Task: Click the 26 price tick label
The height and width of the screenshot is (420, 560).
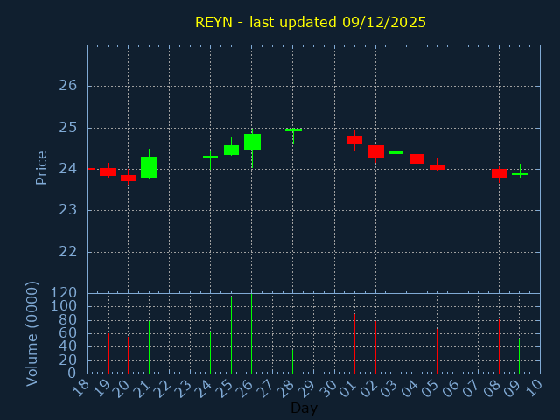Action: [68, 86]
